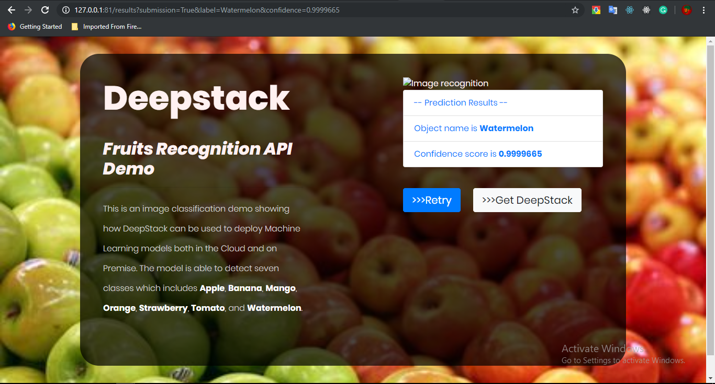Click the bold word Tomato
Screen dimensions: 715x384
pyautogui.click(x=208, y=308)
